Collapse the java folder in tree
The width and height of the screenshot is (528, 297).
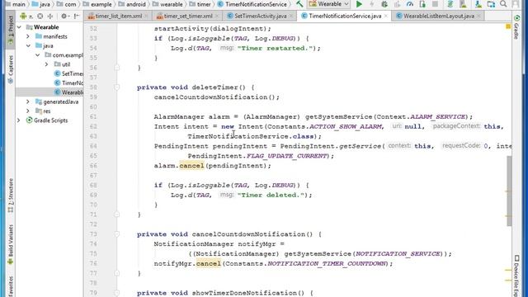pyautogui.click(x=28, y=45)
